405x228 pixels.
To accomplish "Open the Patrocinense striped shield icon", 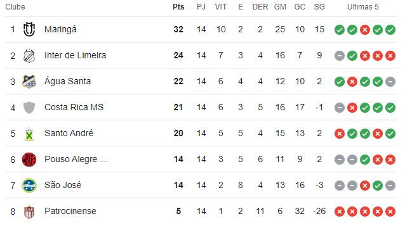I will click(29, 212).
